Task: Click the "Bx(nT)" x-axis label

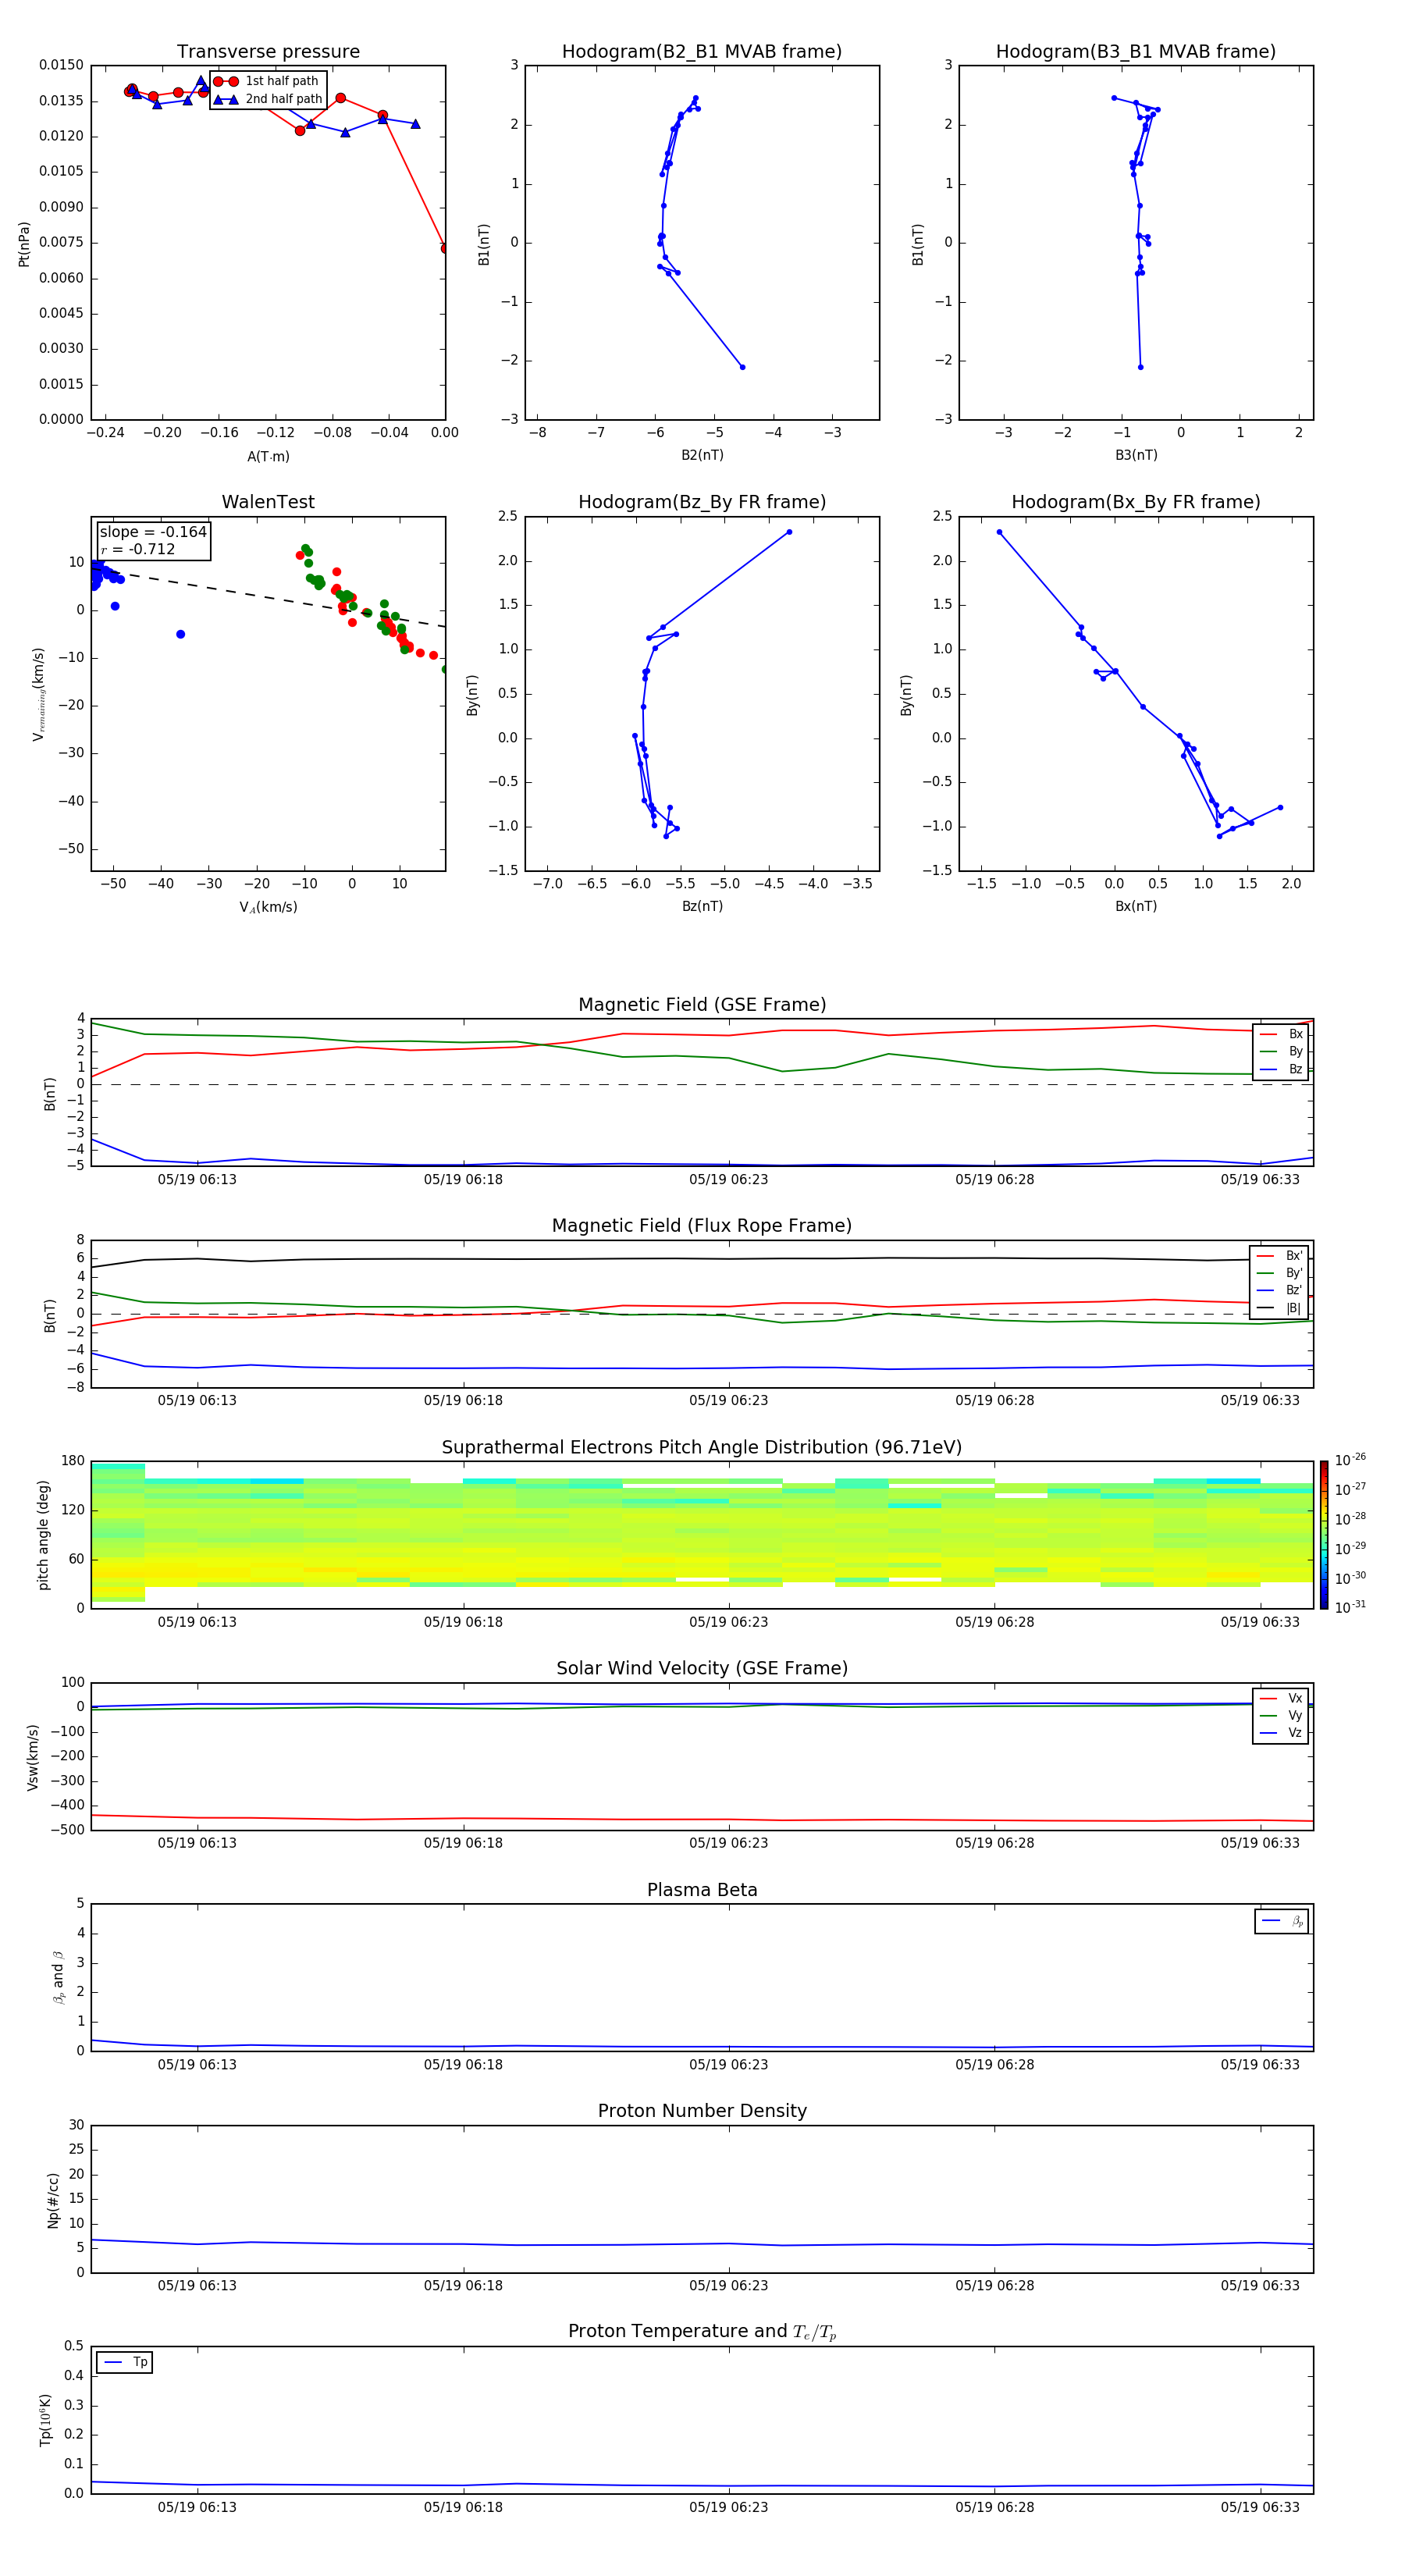Action: coord(1136,906)
